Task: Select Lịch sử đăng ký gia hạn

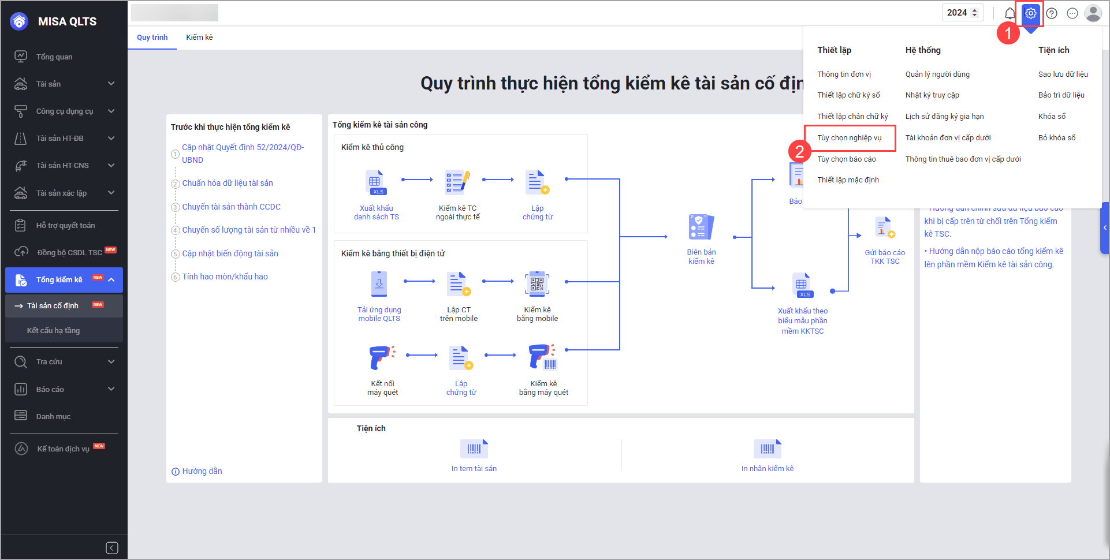Action: [x=944, y=117]
